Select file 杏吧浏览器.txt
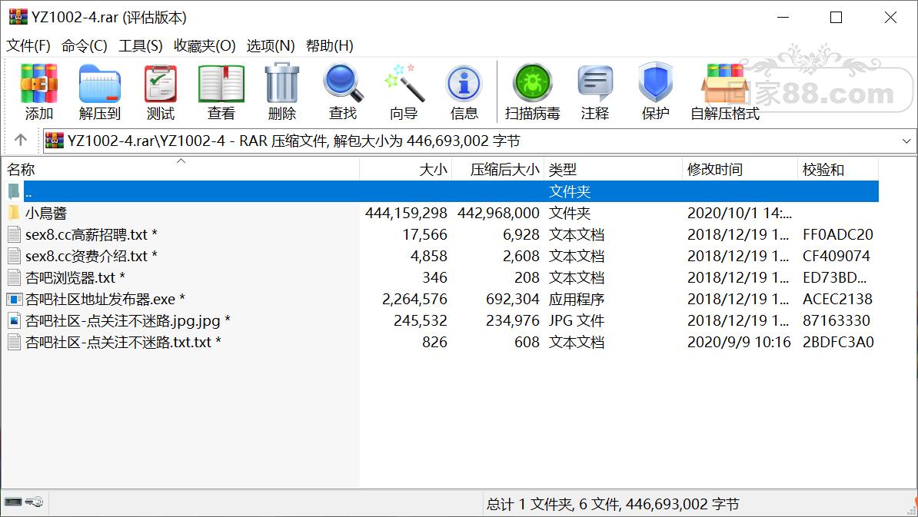The width and height of the screenshot is (918, 517). pyautogui.click(x=75, y=278)
